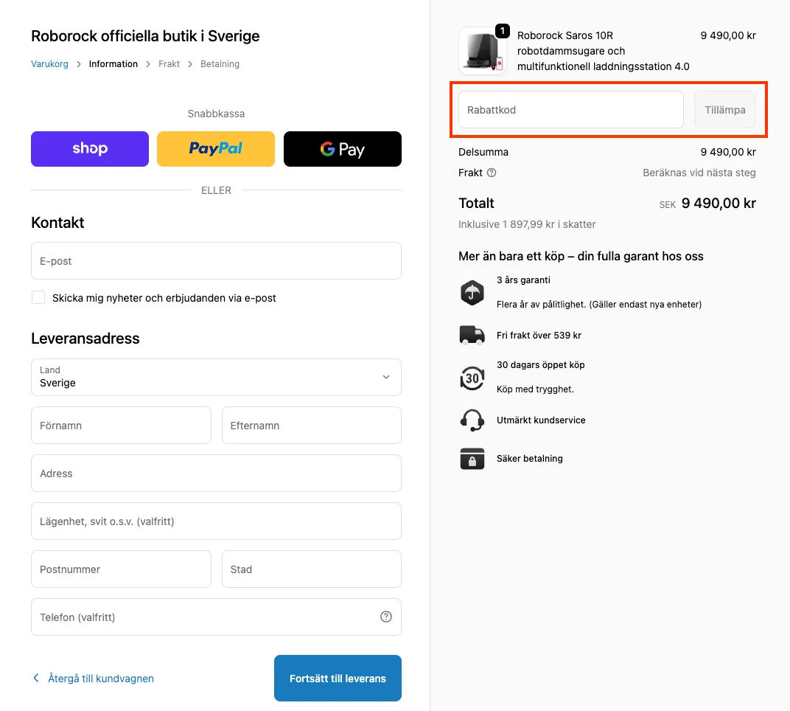The height and width of the screenshot is (711, 790).
Task: Enable news and offers email checkbox
Action: [x=38, y=297]
